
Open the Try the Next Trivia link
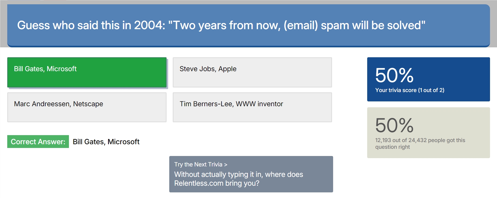198,164
